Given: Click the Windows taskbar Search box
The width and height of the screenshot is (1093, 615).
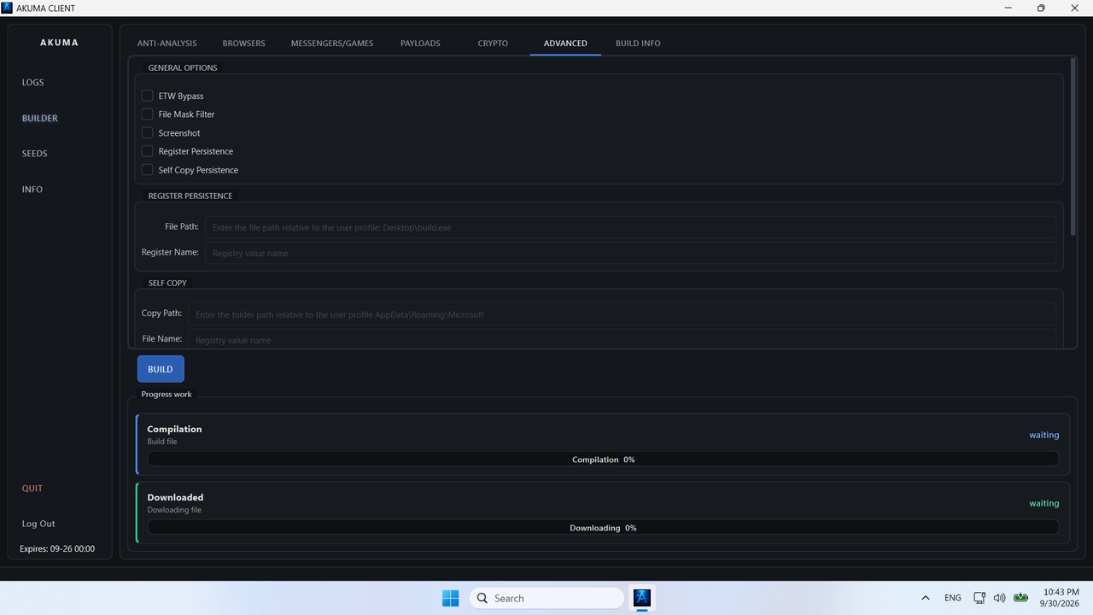Looking at the screenshot, I should coord(546,598).
